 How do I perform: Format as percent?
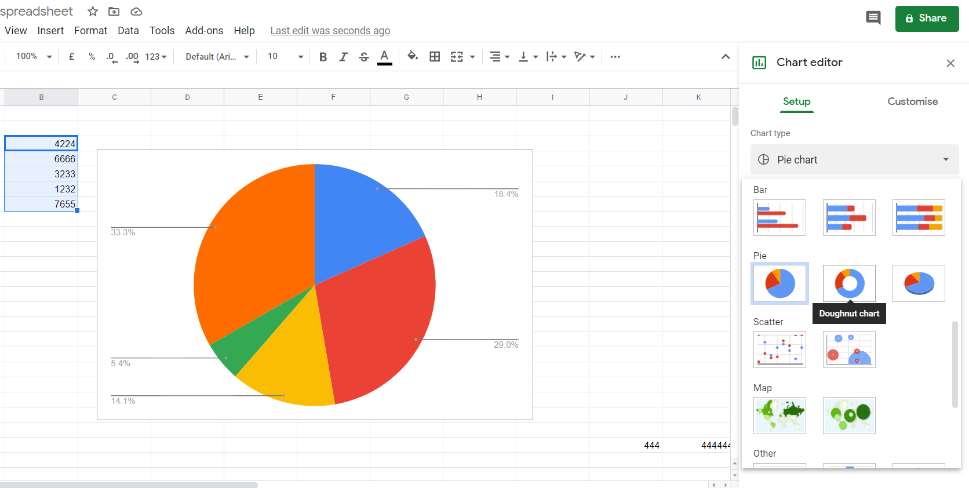pos(92,56)
